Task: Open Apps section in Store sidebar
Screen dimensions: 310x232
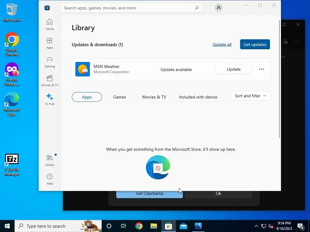Action: click(50, 43)
